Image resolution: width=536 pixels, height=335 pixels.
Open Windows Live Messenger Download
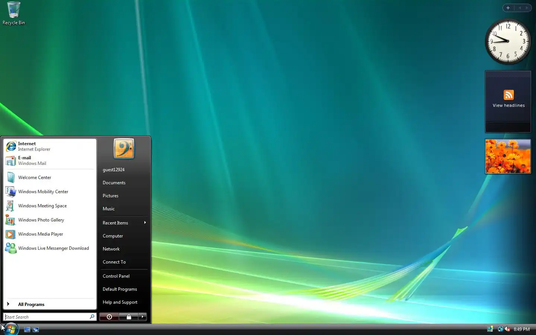[x=50, y=248]
